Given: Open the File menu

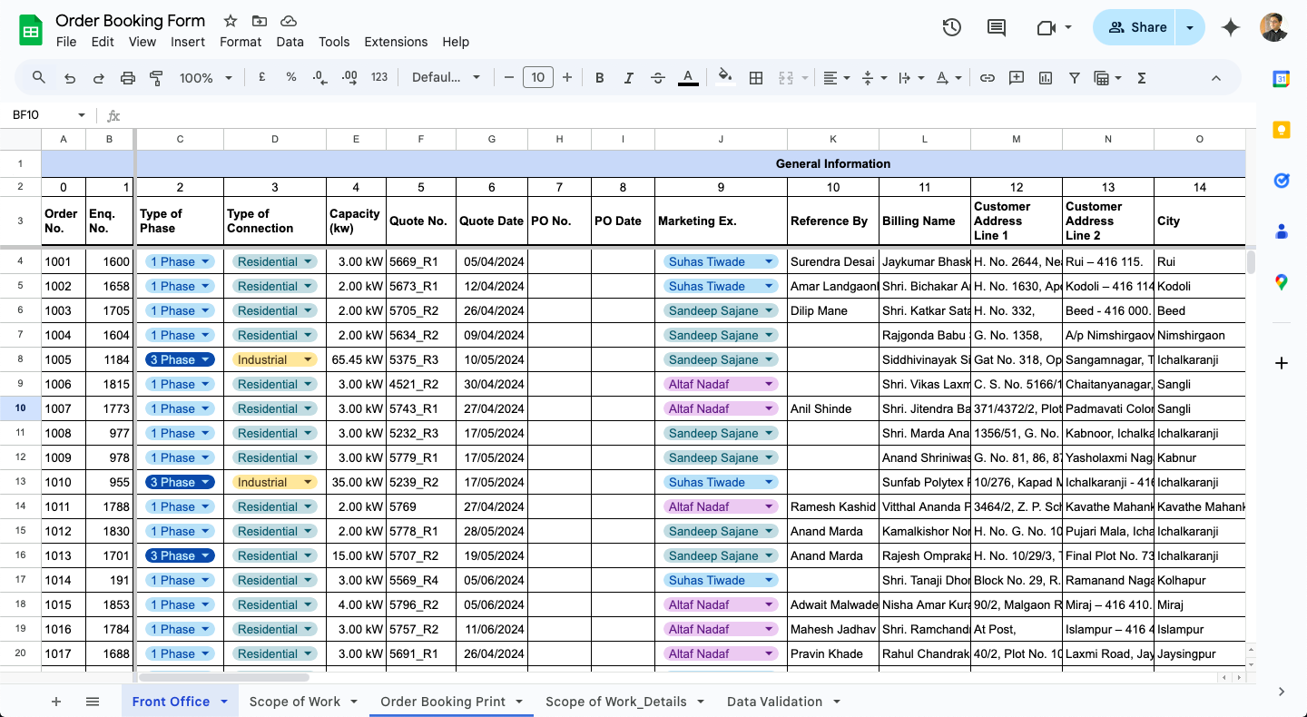Looking at the screenshot, I should pyautogui.click(x=66, y=42).
